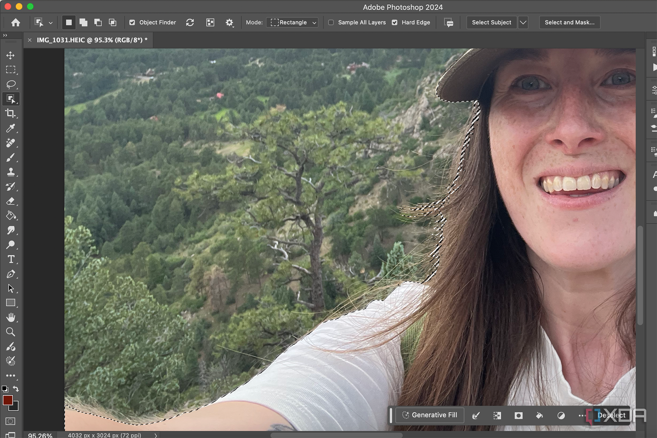Click the Home icon

click(x=16, y=23)
